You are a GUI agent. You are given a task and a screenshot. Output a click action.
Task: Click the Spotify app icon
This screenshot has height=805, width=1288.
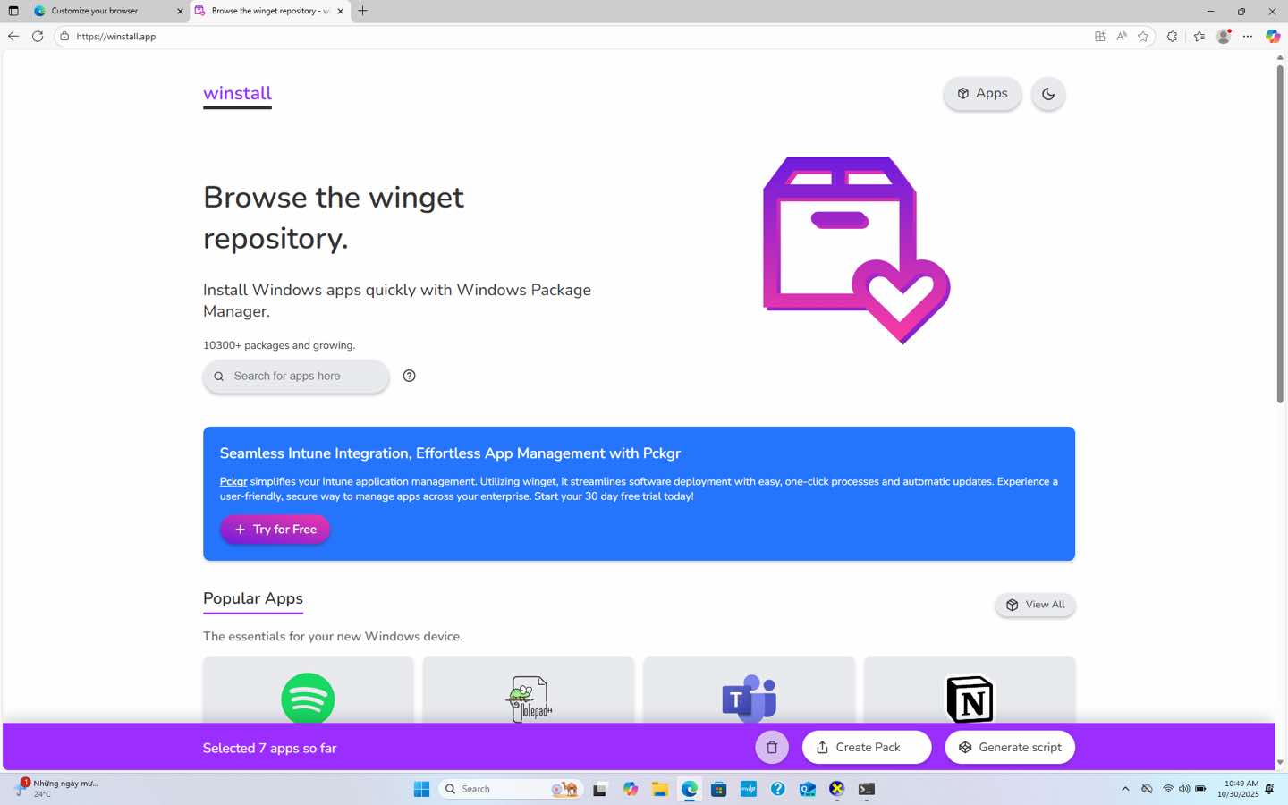[x=308, y=698]
